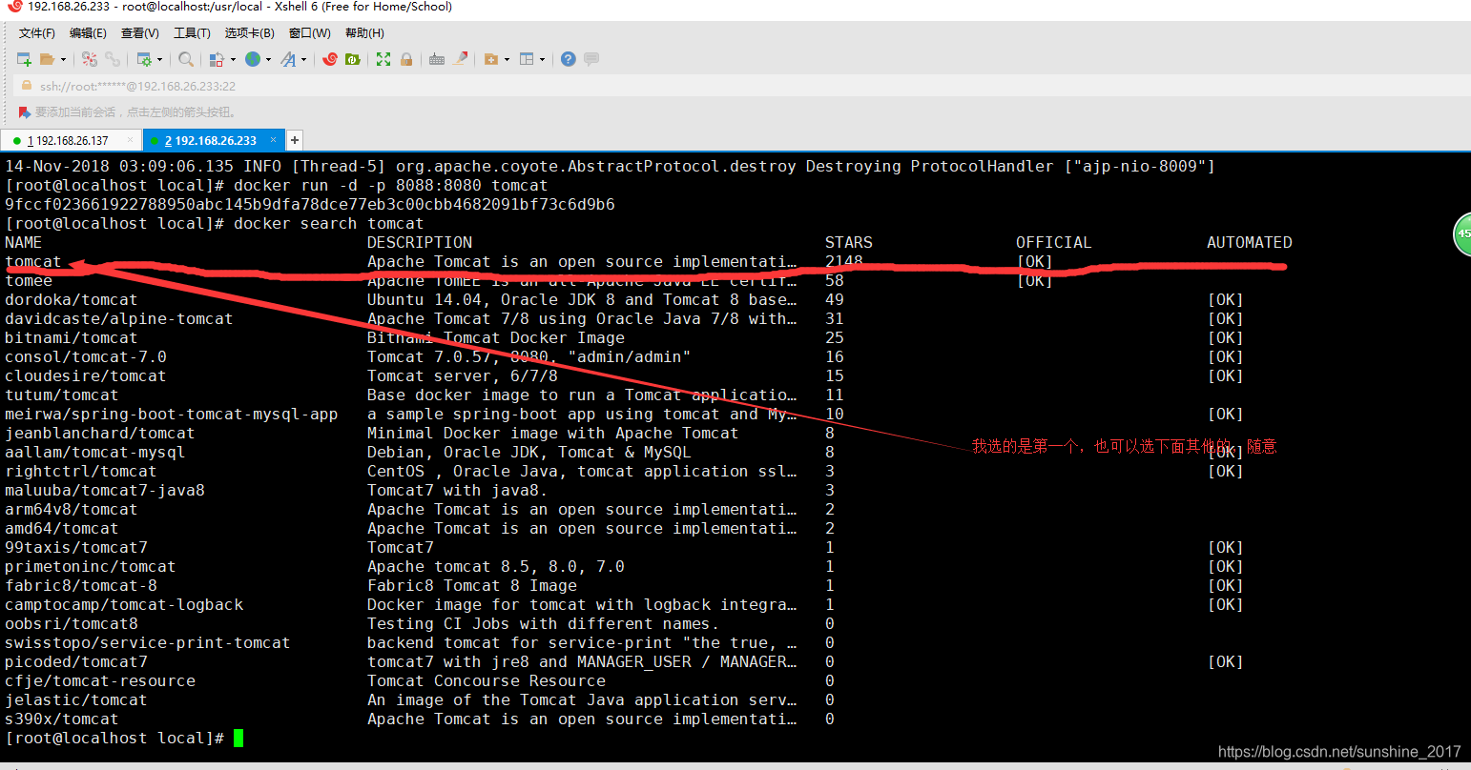Click the + button to add a tab

click(x=294, y=139)
